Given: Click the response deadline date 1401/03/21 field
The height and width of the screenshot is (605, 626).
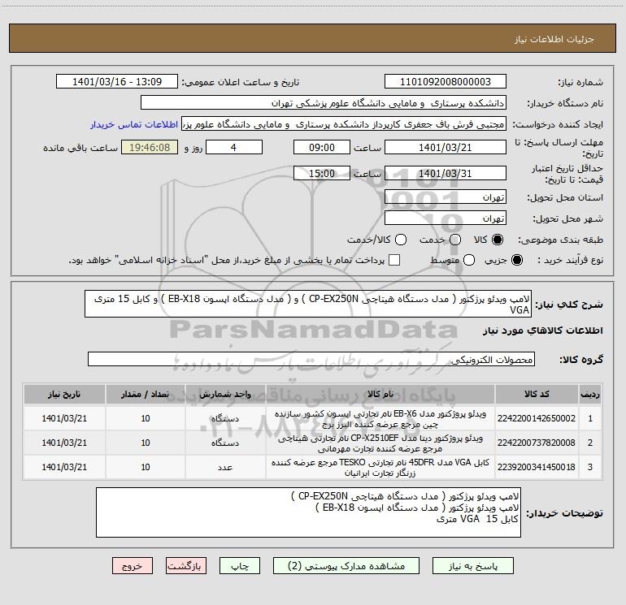Looking at the screenshot, I should pos(446,147).
